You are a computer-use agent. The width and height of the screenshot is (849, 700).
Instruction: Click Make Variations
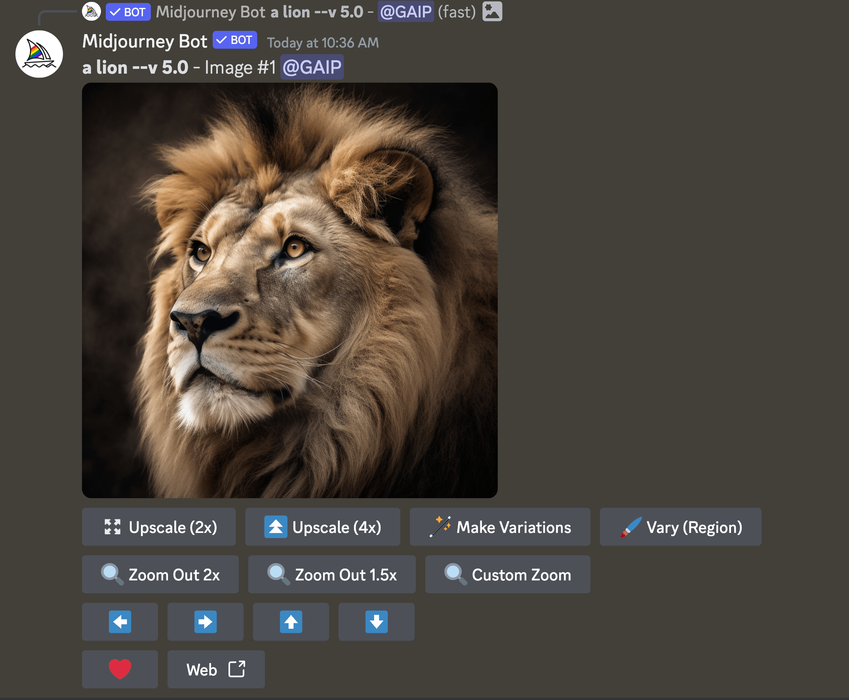tap(500, 527)
